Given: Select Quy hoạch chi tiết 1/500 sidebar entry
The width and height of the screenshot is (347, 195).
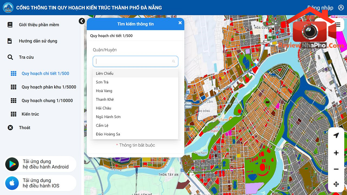Looking at the screenshot, I should (x=45, y=74).
